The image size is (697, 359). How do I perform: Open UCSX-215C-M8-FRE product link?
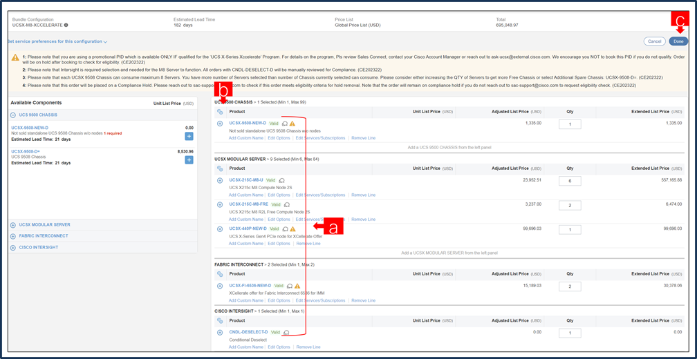pos(248,204)
